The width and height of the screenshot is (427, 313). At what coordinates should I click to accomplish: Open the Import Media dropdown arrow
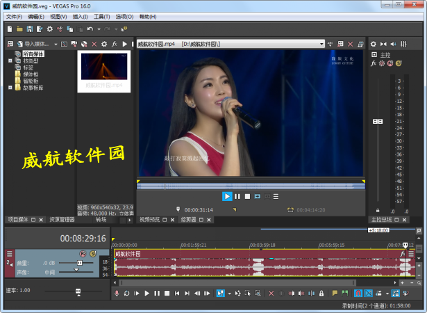click(56, 44)
